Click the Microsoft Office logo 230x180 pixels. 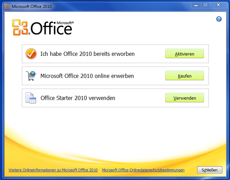coord(42,27)
